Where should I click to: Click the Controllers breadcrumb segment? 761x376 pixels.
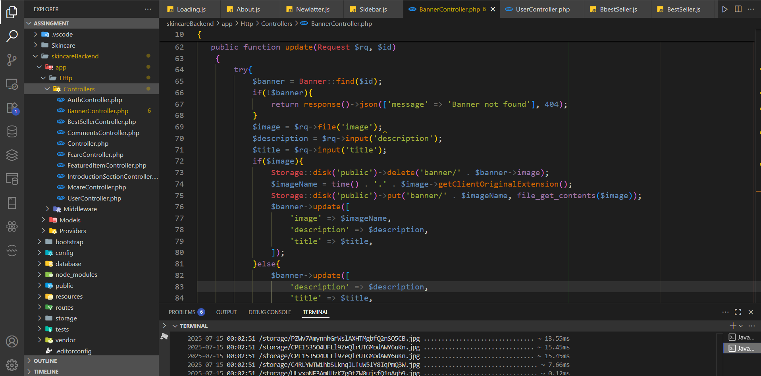click(277, 23)
